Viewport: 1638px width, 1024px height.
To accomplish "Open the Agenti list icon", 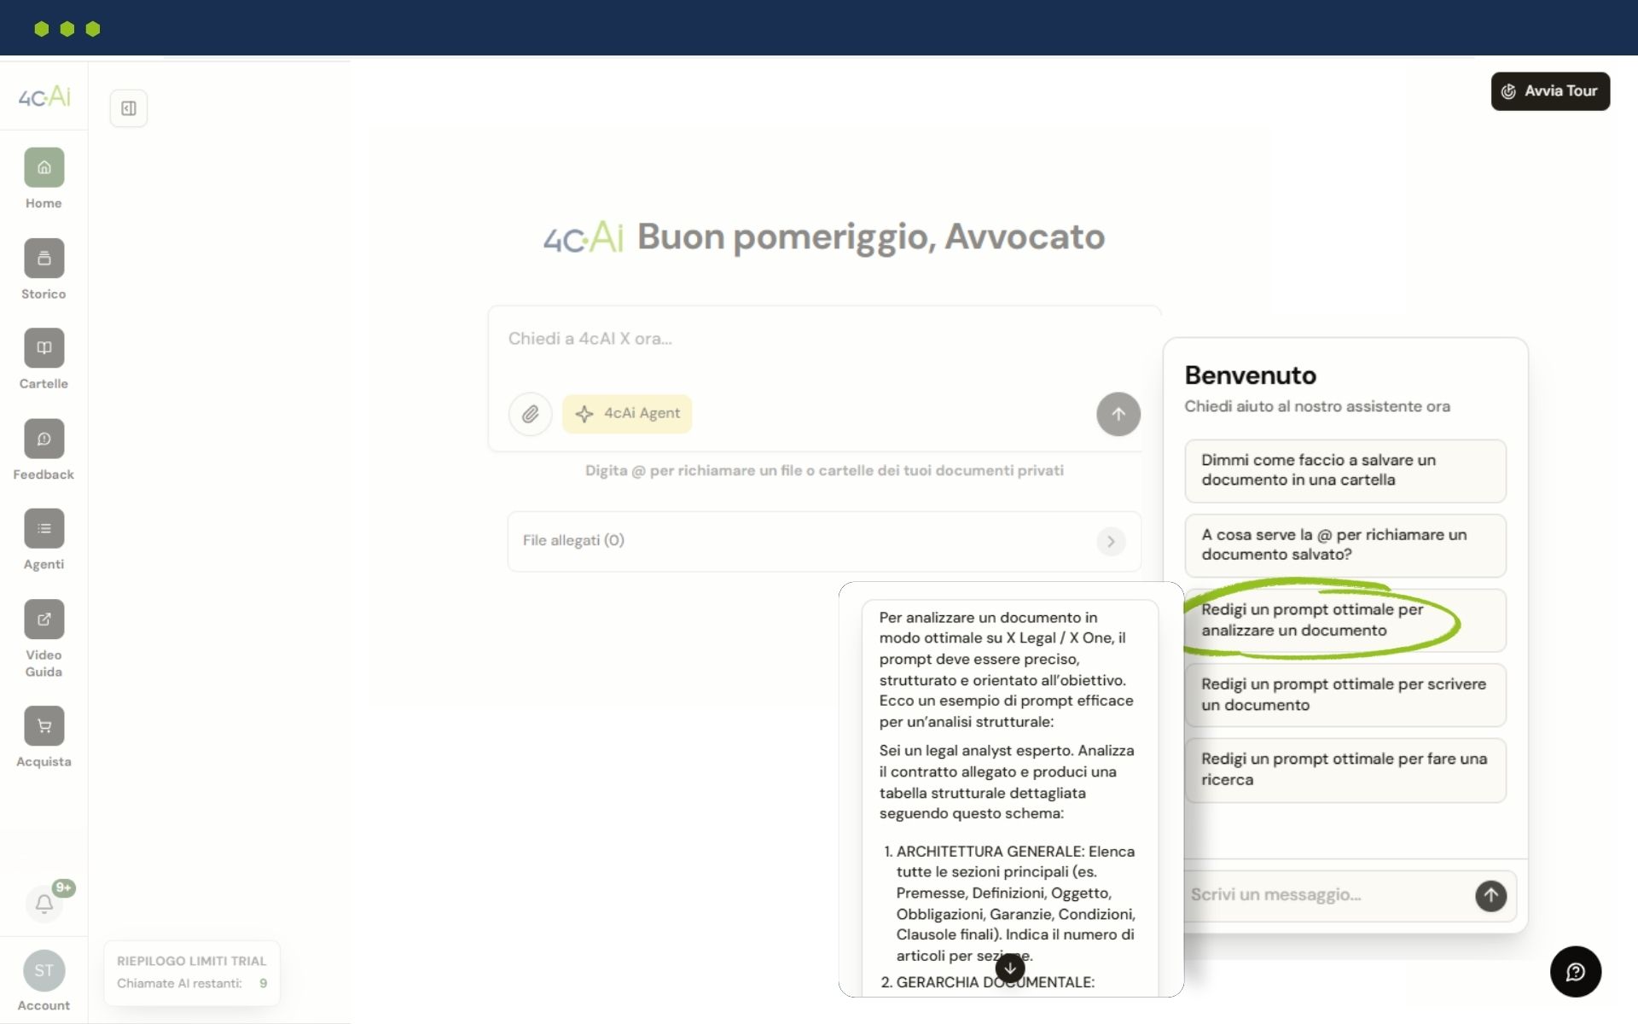I will (x=44, y=529).
